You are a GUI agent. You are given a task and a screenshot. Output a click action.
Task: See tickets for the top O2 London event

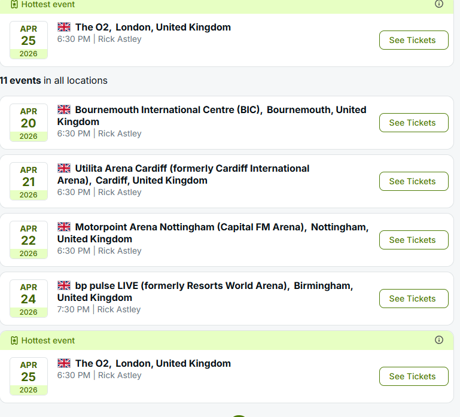(414, 40)
